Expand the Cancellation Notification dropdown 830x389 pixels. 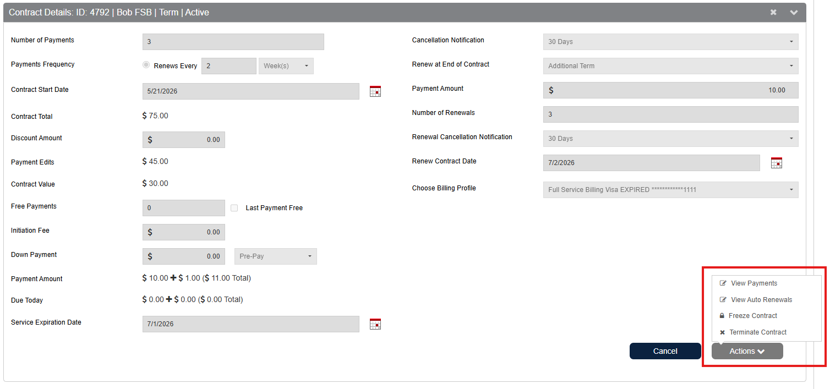(x=670, y=42)
